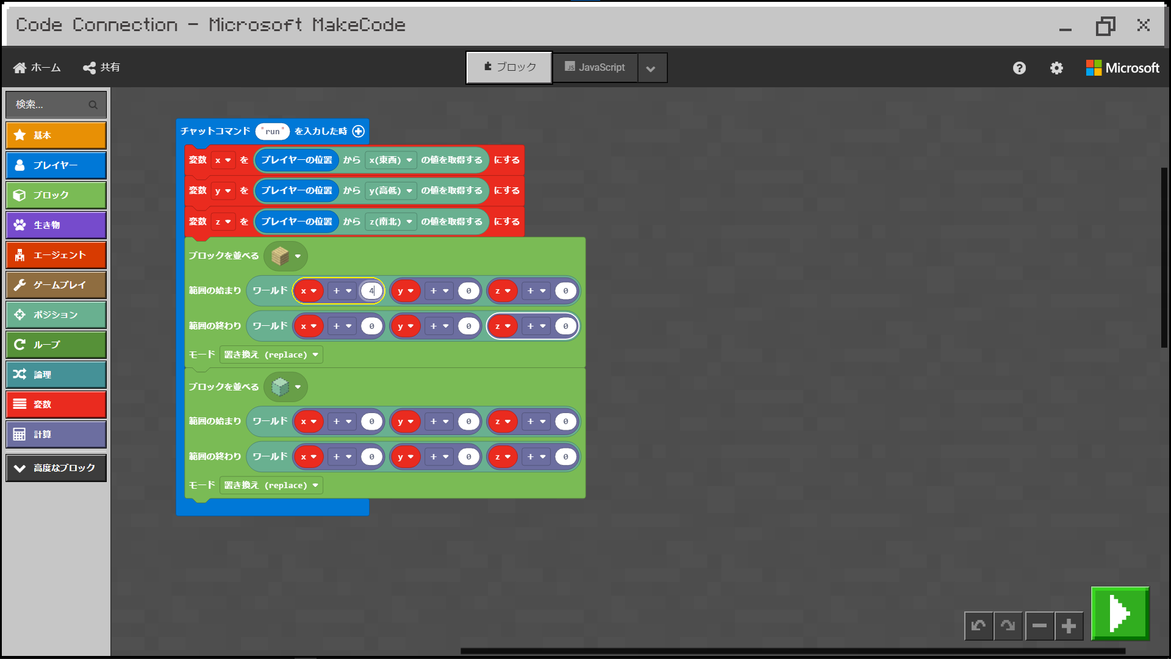Switch to the JavaScript tab
Image resolution: width=1171 pixels, height=659 pixels.
tap(595, 68)
